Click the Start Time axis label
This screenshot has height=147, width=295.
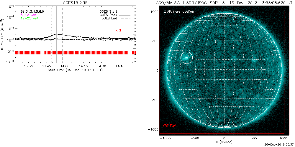pyautogui.click(x=75, y=70)
